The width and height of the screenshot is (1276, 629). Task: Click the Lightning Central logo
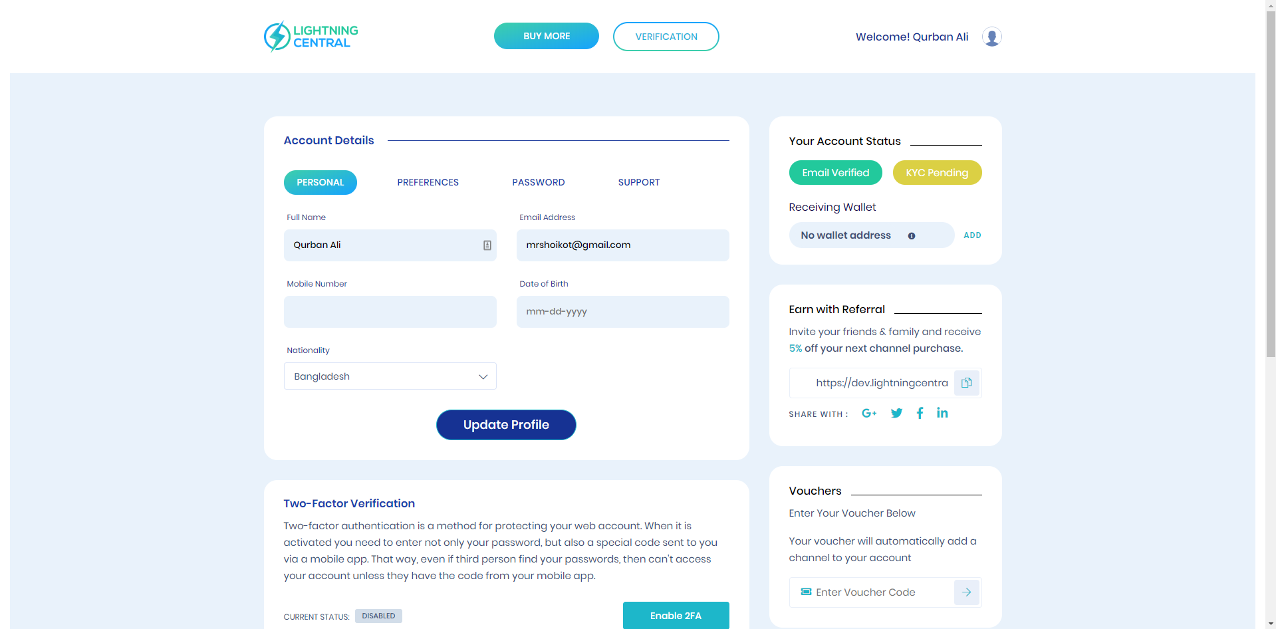pyautogui.click(x=311, y=37)
